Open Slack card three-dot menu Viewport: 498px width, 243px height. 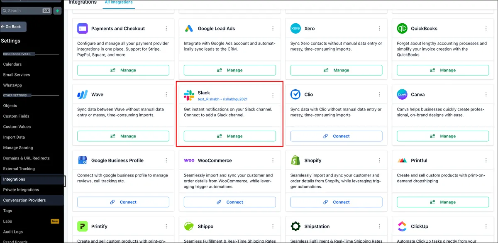[273, 96]
